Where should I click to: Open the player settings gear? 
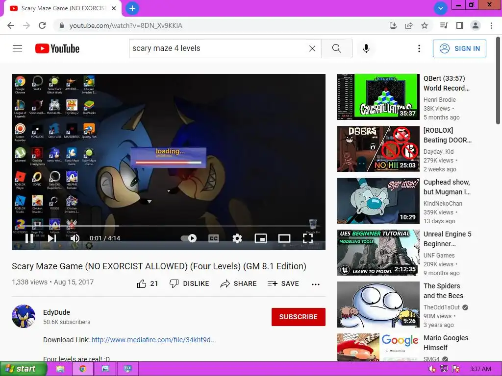(237, 238)
